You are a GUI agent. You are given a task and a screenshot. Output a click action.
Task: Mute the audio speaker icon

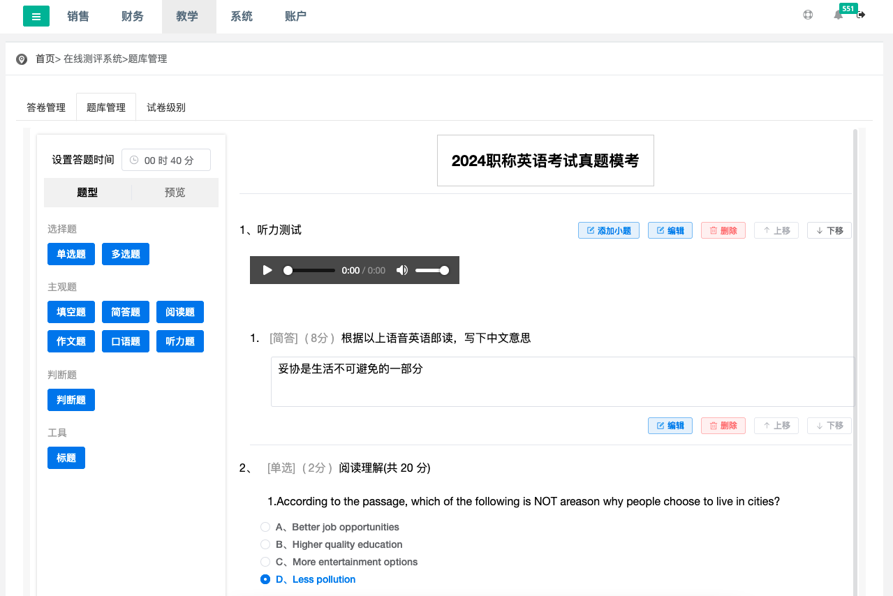coord(402,270)
